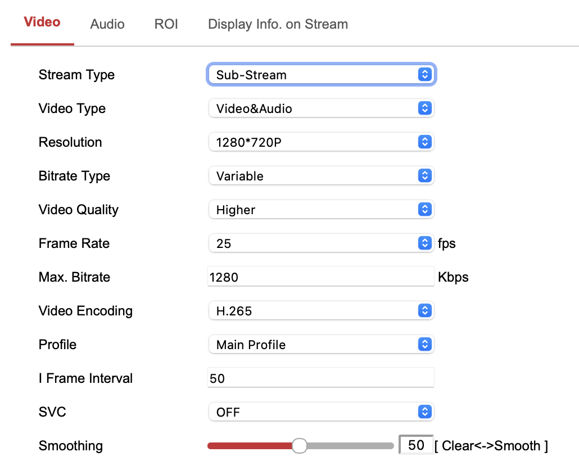Screen dimensions: 579x470
Task: Click the Smoothing label text
Action: (71, 446)
